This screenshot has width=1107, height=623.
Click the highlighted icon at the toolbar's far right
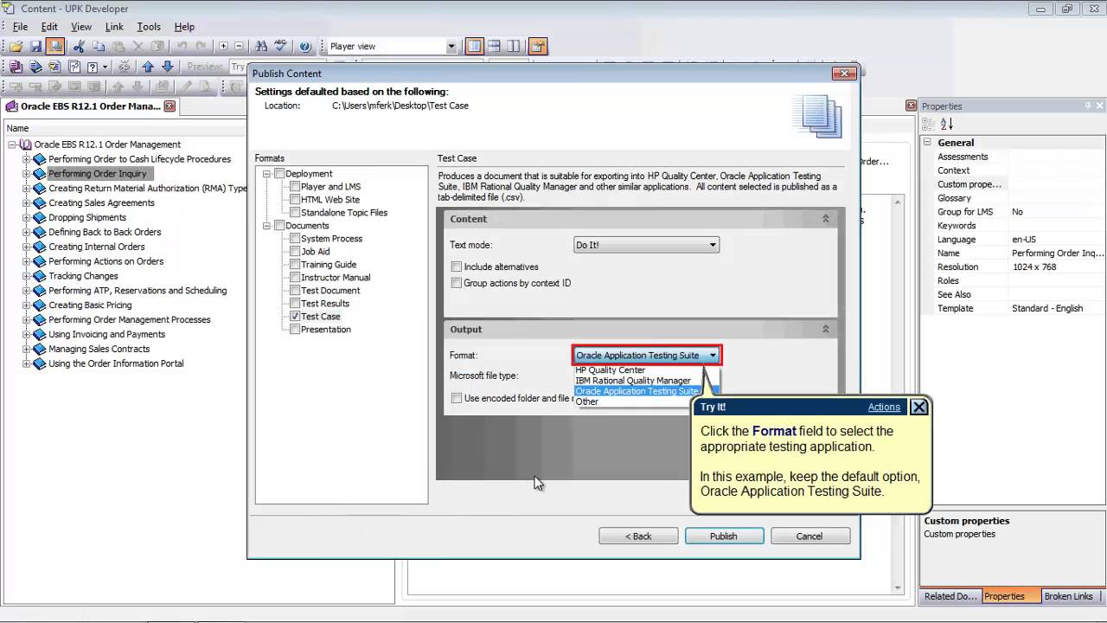(538, 46)
